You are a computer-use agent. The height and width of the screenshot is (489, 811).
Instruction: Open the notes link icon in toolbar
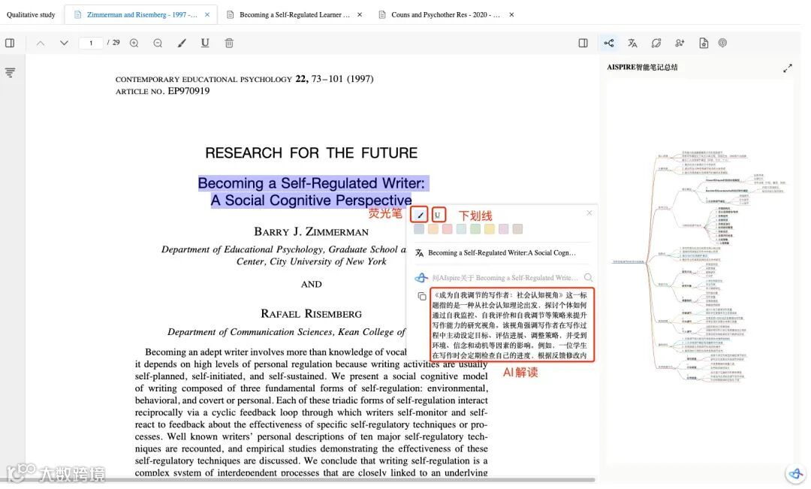click(x=656, y=43)
